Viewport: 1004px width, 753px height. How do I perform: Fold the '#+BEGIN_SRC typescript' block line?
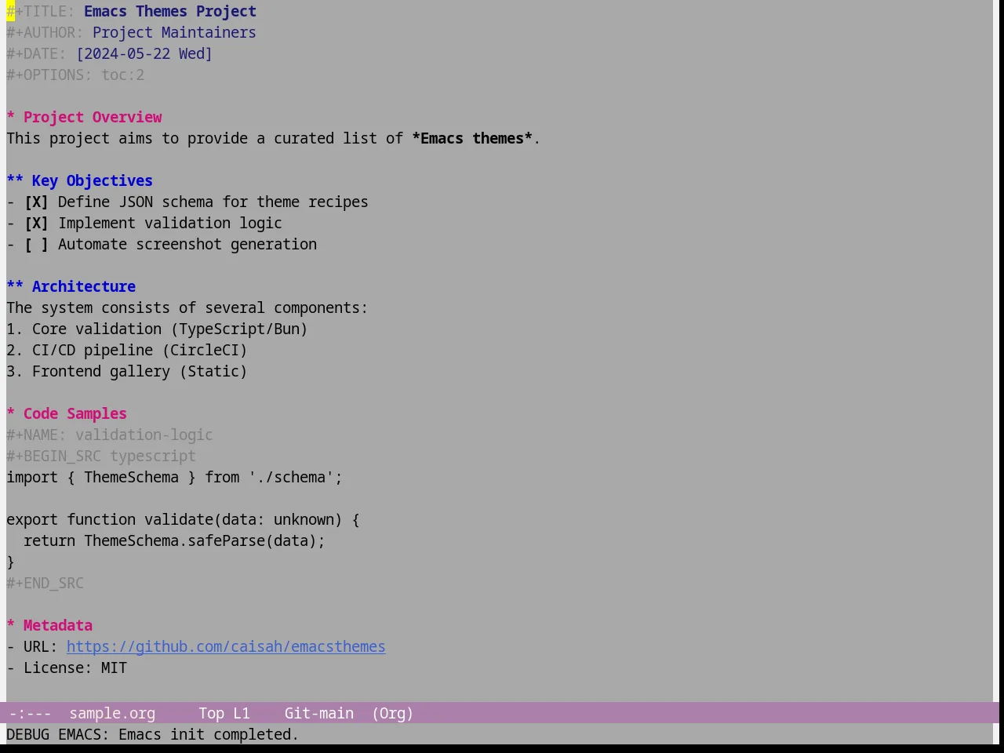coord(101,457)
